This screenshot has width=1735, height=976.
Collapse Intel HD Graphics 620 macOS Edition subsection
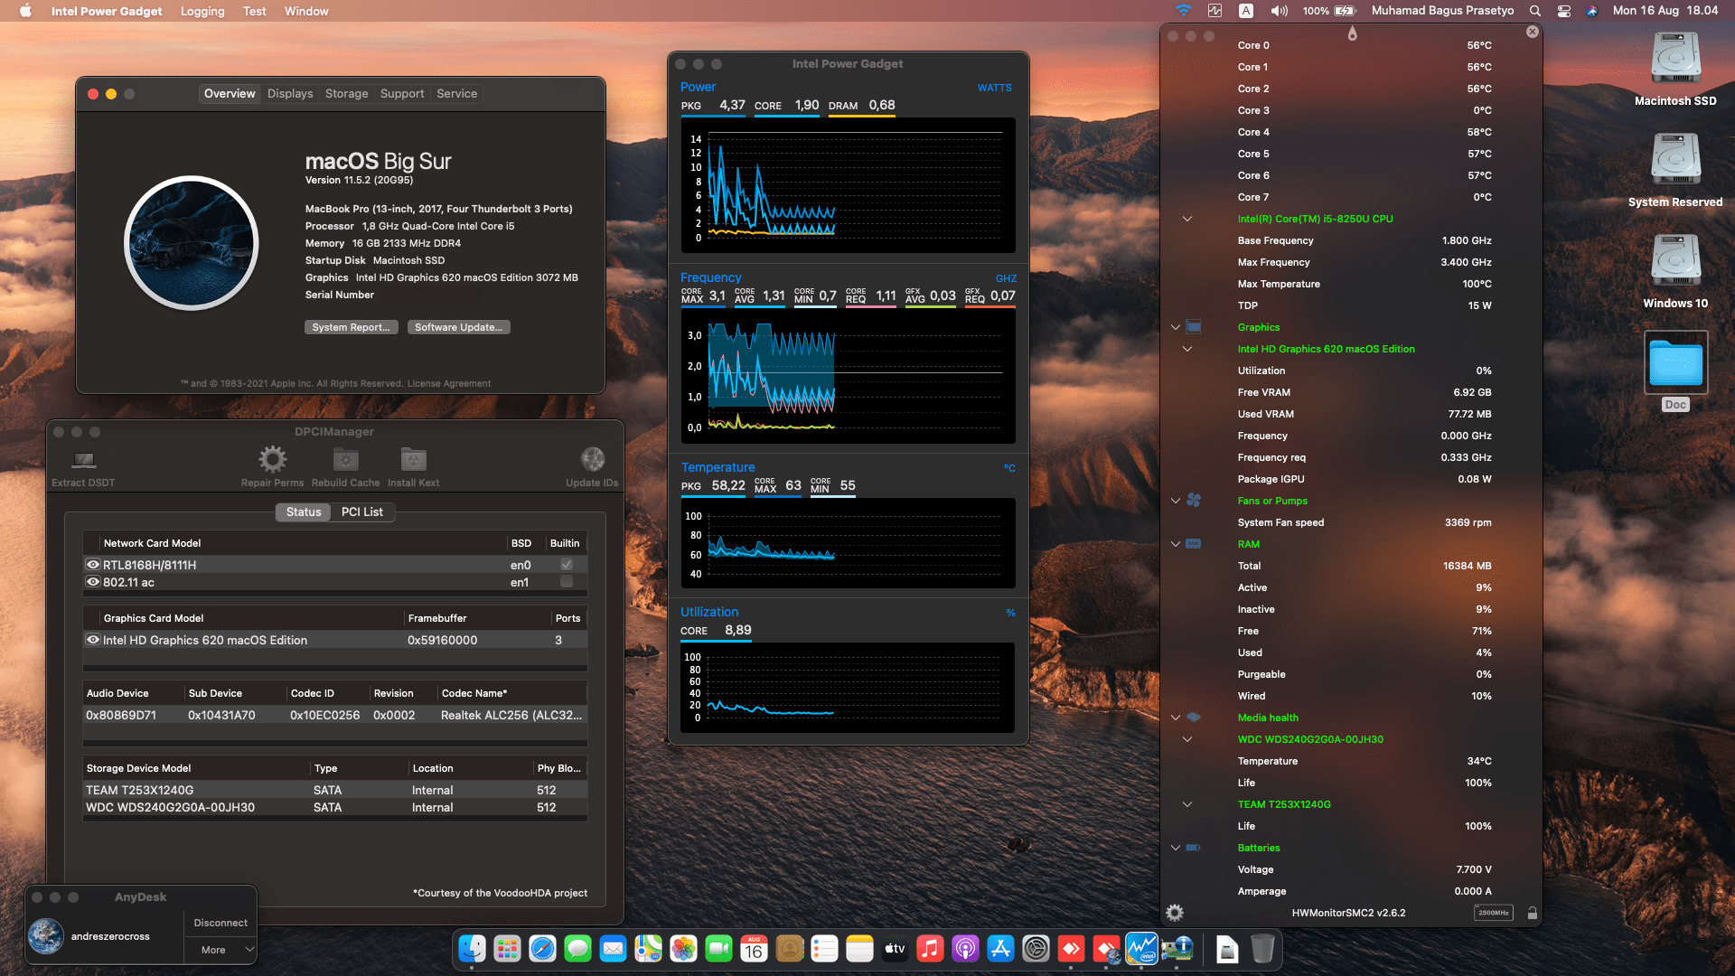tap(1187, 349)
